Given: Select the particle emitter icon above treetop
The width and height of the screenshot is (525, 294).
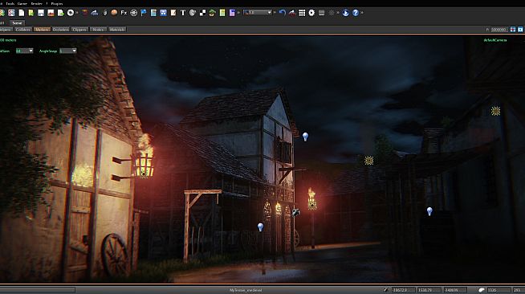Looking at the screenshot, I should (369, 161).
